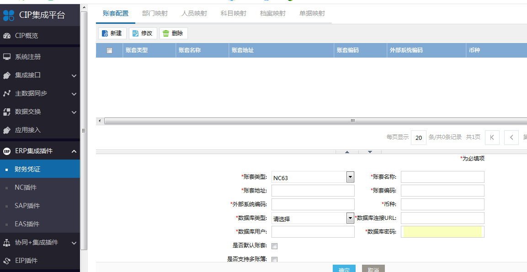
Task: Click the 删除 trash icon
Action: (166, 33)
